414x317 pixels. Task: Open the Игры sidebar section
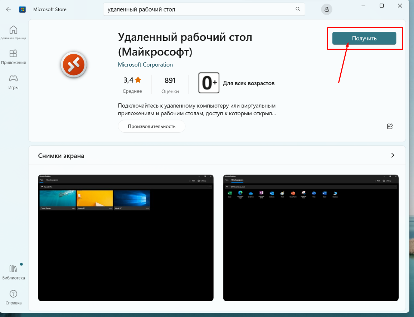pos(13,82)
